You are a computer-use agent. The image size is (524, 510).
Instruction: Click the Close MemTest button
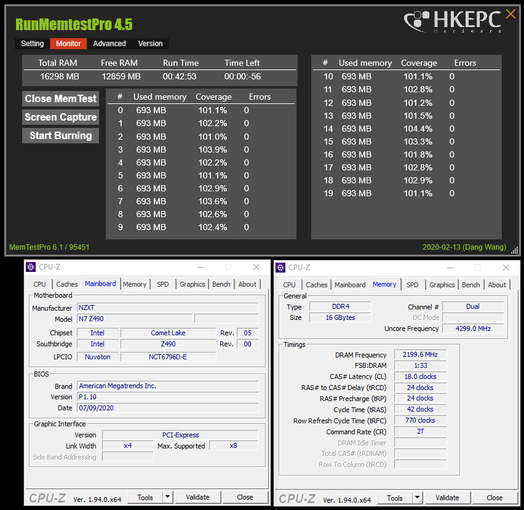60,98
